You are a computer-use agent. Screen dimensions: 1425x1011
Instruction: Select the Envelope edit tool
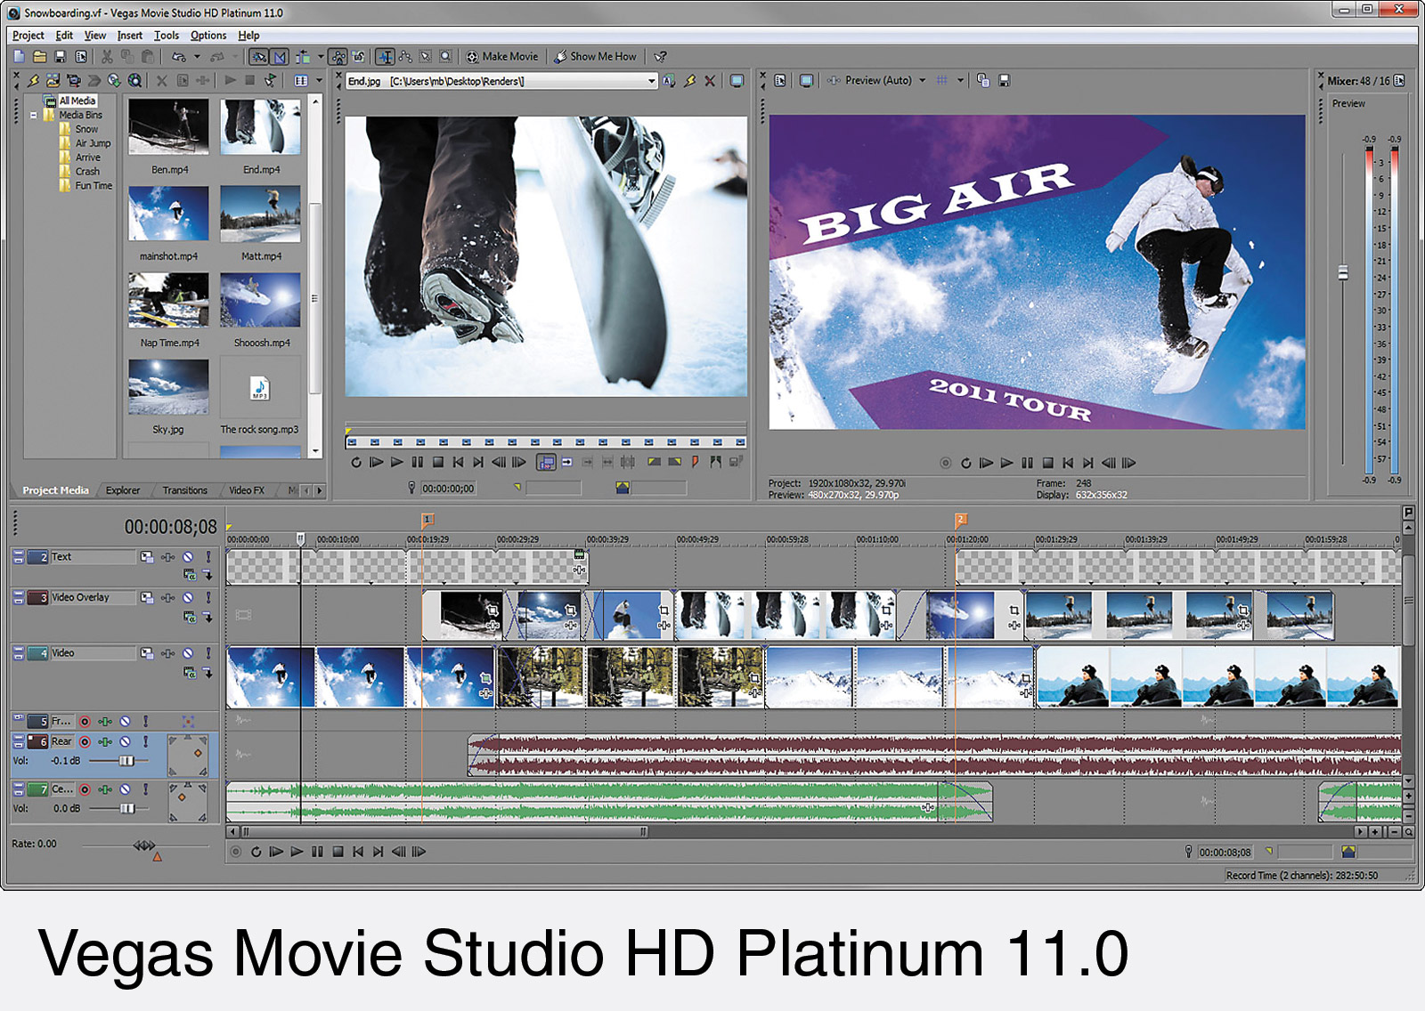point(406,56)
